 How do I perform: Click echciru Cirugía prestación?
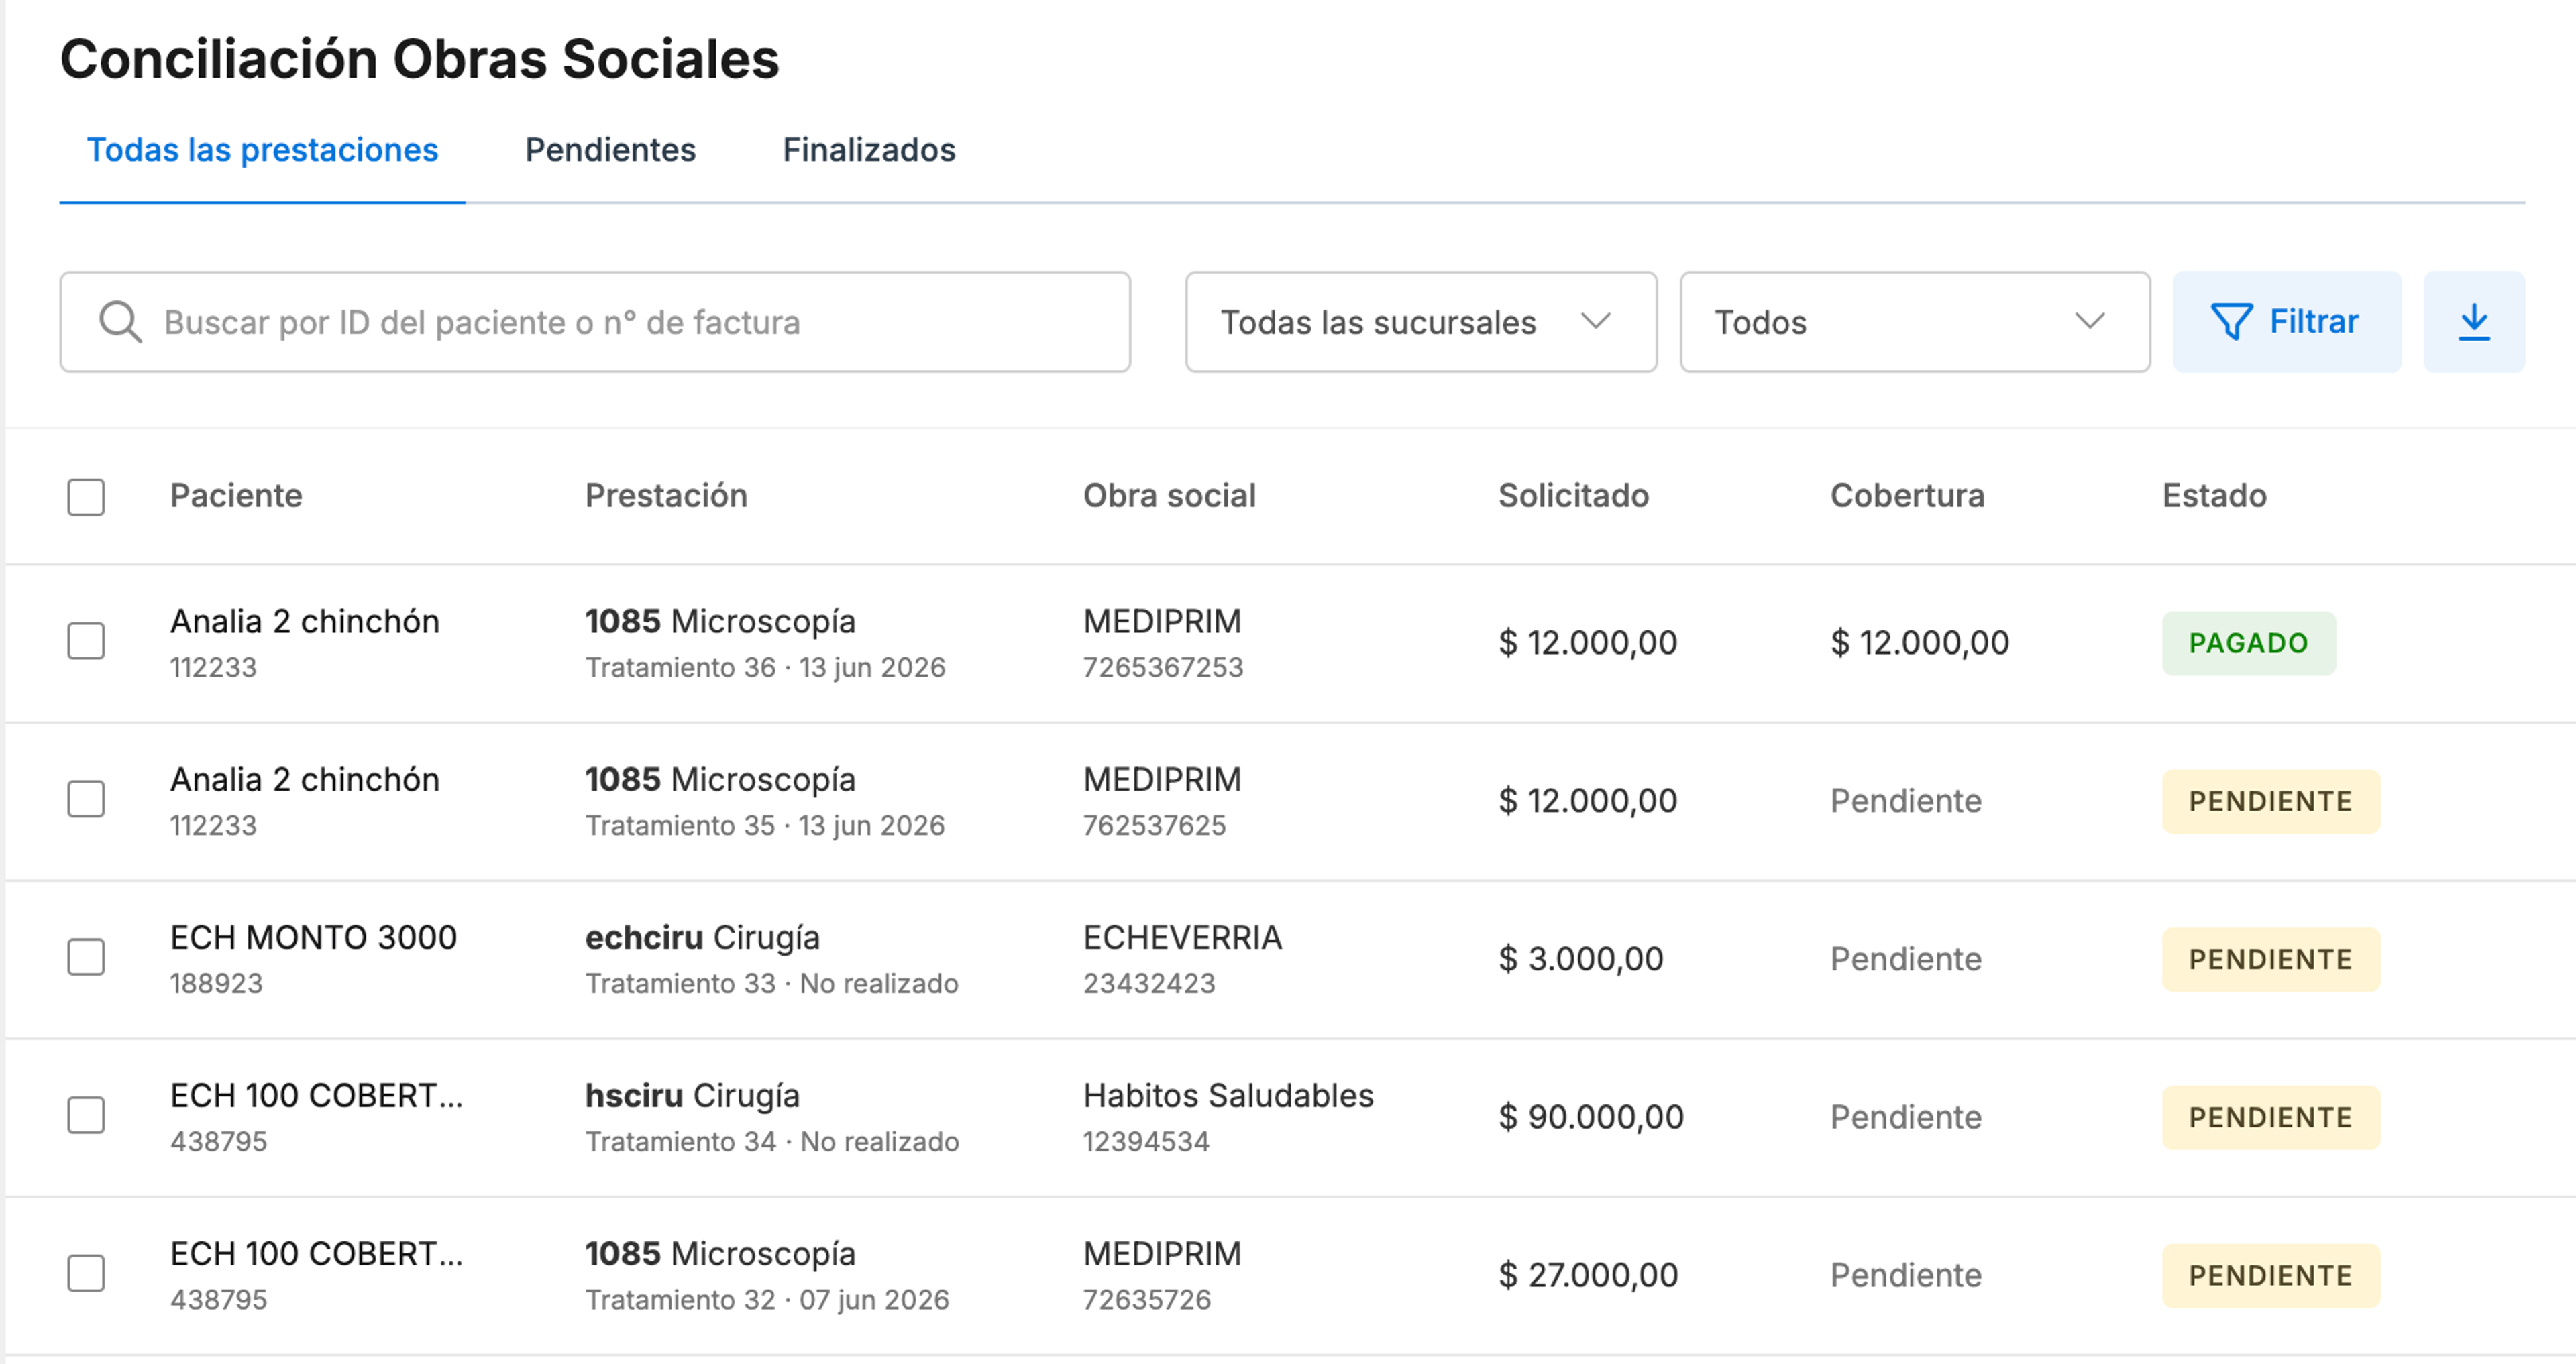click(x=702, y=938)
